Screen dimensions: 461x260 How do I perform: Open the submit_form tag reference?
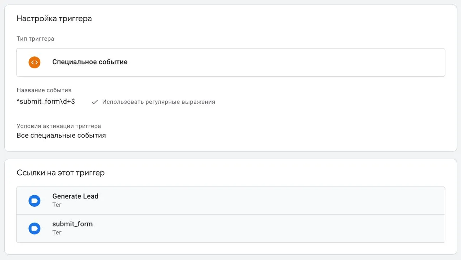(x=230, y=228)
